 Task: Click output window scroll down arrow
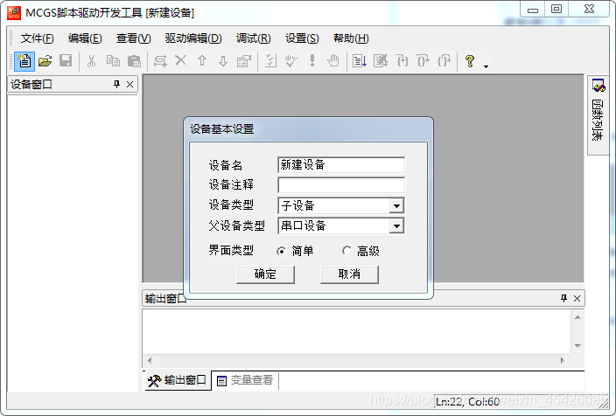tap(577, 346)
